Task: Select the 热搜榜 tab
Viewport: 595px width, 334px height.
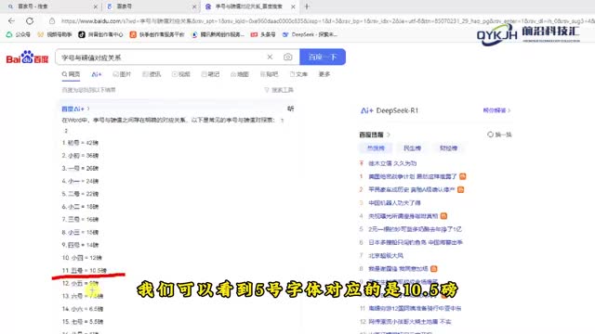Action: click(x=376, y=148)
